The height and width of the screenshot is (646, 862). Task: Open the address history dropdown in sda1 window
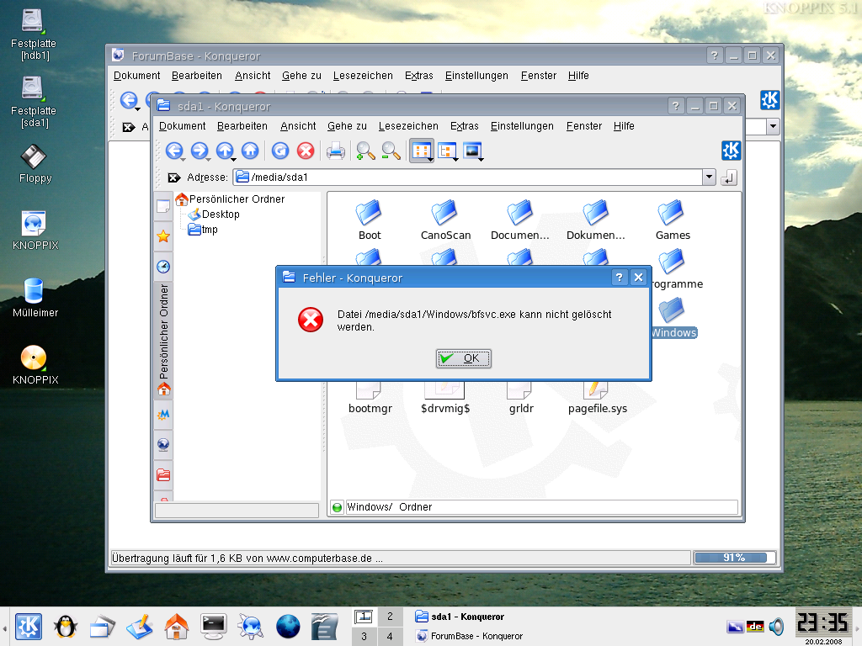[x=709, y=177]
